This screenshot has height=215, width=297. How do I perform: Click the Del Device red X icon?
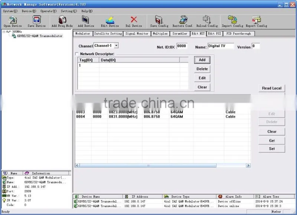(134, 20)
